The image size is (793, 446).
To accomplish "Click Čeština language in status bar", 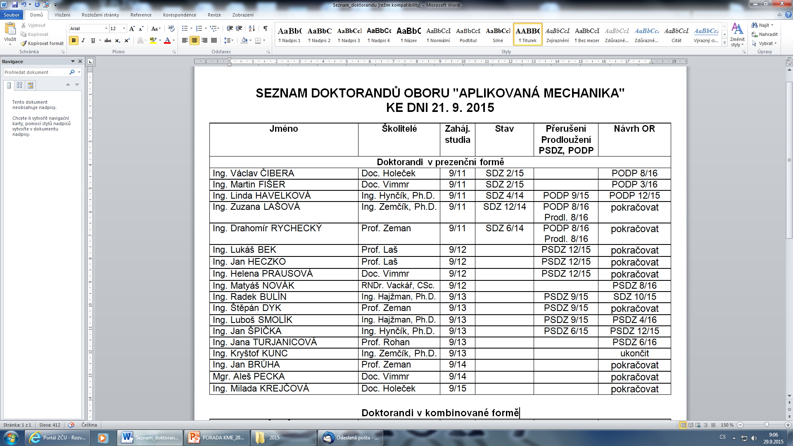I will [89, 425].
